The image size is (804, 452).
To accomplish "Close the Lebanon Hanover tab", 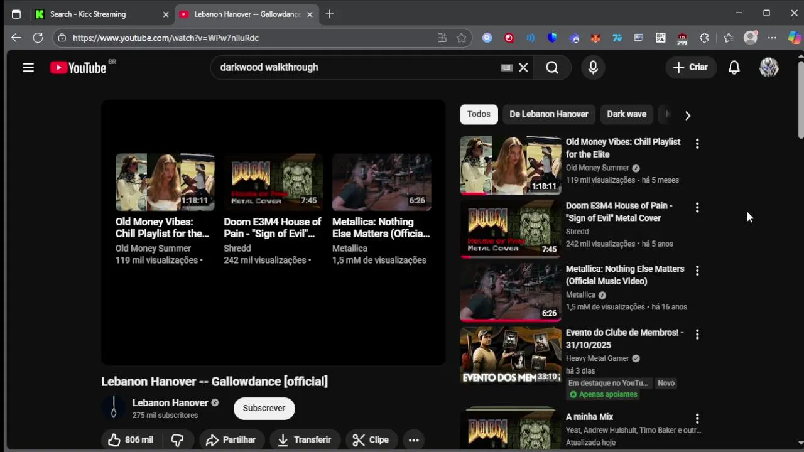I will pos(310,14).
